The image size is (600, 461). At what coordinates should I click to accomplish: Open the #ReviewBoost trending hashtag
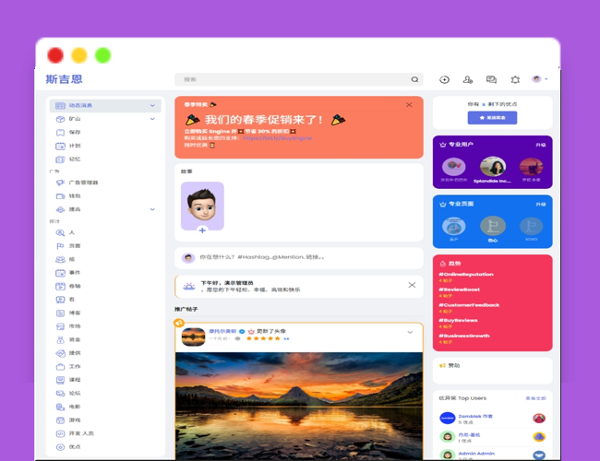[x=459, y=290]
